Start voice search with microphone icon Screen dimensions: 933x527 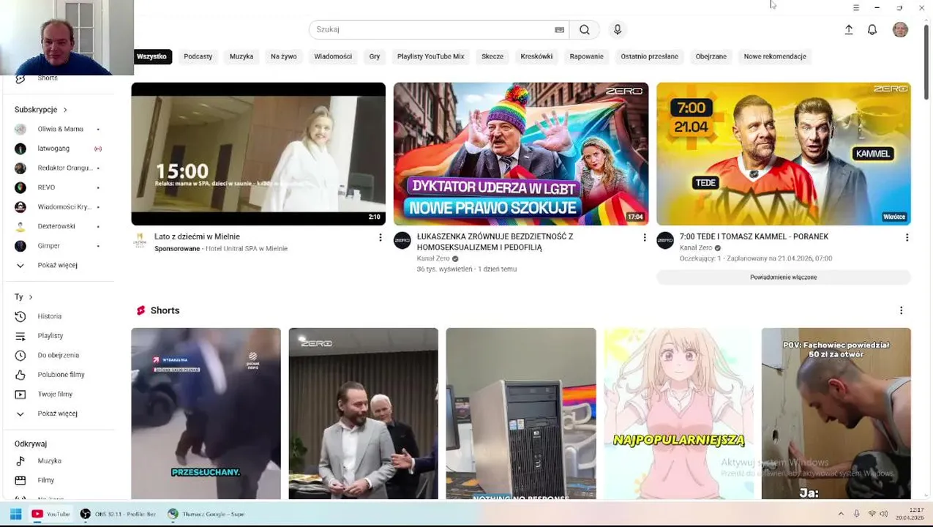pyautogui.click(x=618, y=30)
